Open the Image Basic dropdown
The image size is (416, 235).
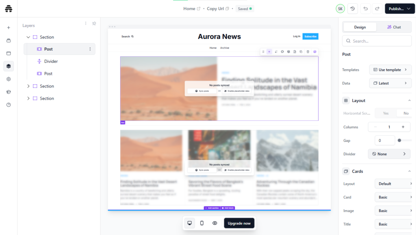click(x=393, y=211)
